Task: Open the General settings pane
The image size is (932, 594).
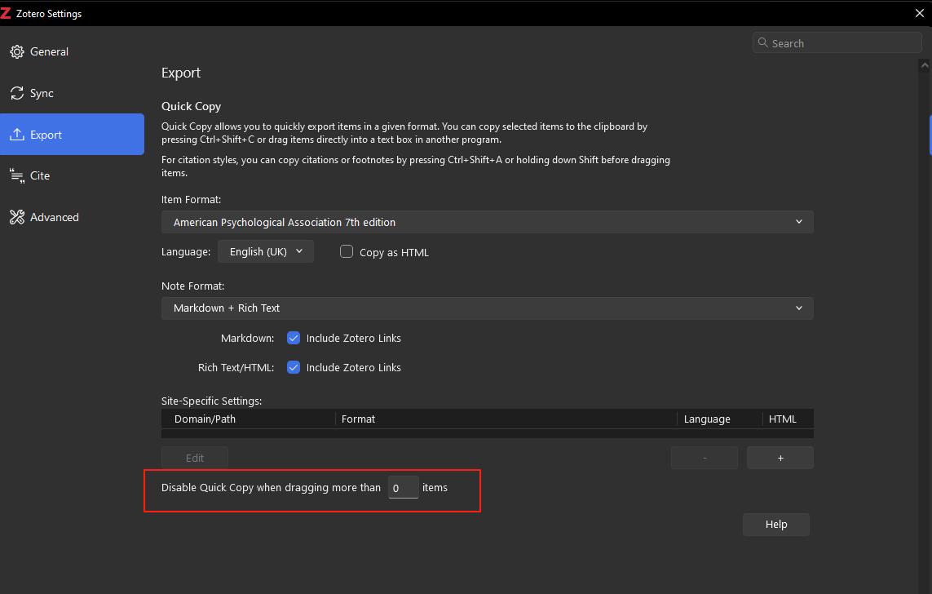Action: 72,51
